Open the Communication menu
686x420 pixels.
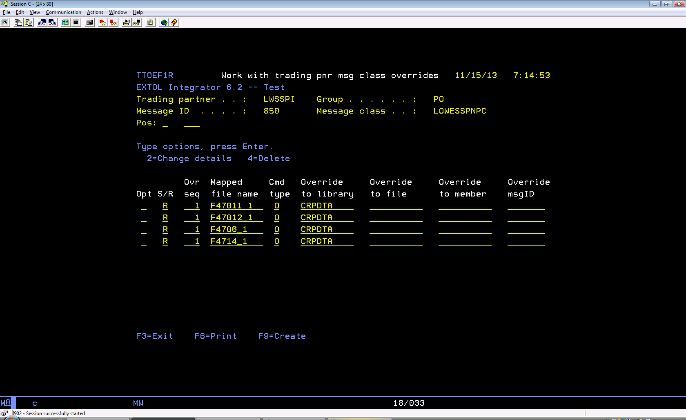point(63,12)
